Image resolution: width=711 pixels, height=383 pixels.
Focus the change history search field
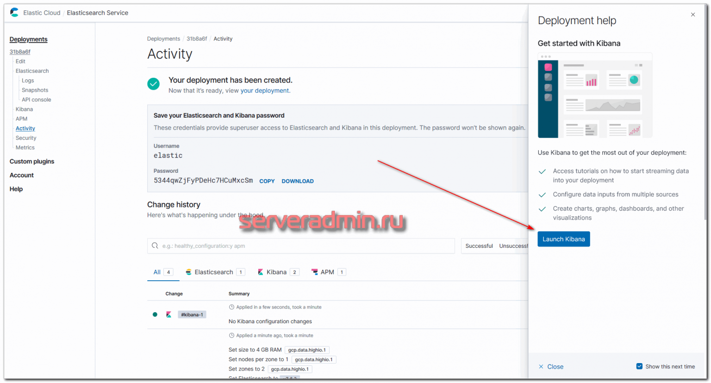pyautogui.click(x=301, y=246)
